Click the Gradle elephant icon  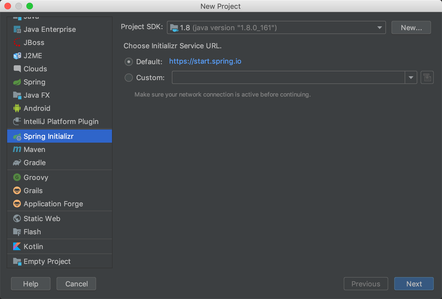[17, 163]
